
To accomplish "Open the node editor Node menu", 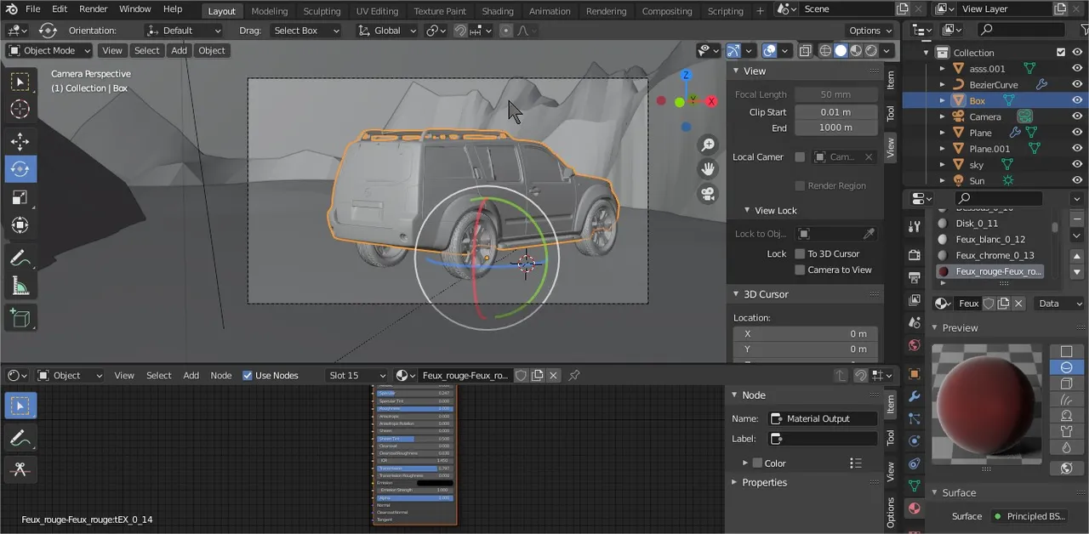I will click(221, 375).
